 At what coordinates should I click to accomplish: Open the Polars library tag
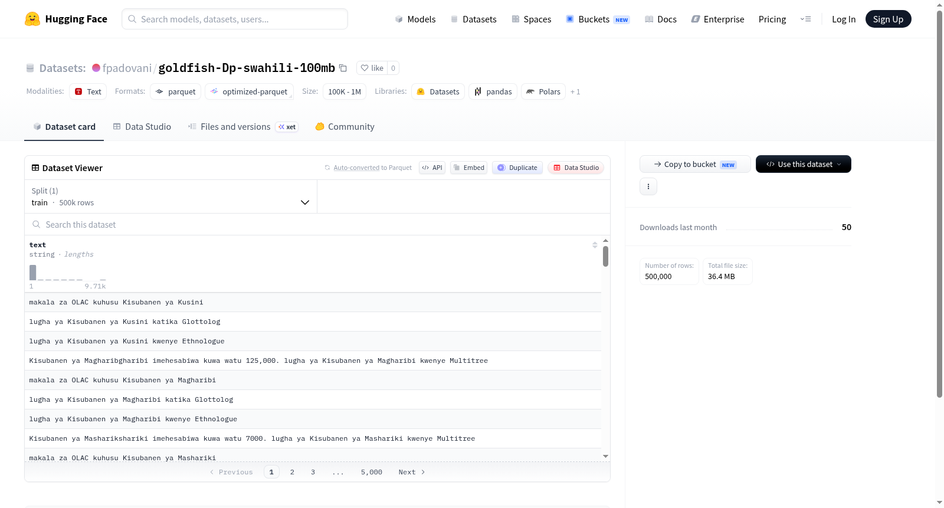[x=543, y=91]
